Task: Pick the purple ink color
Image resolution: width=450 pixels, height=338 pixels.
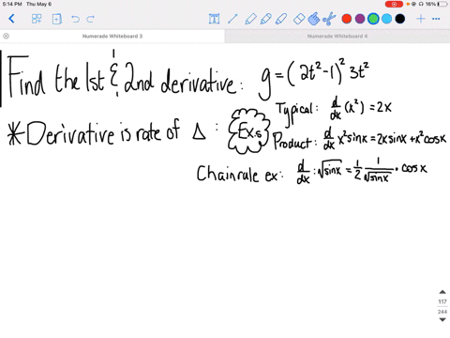Action: point(360,19)
